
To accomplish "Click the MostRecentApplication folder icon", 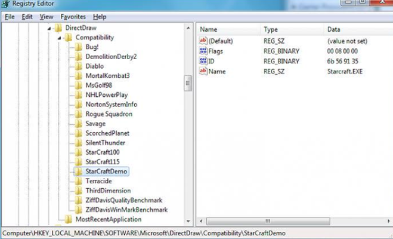I will [68, 219].
